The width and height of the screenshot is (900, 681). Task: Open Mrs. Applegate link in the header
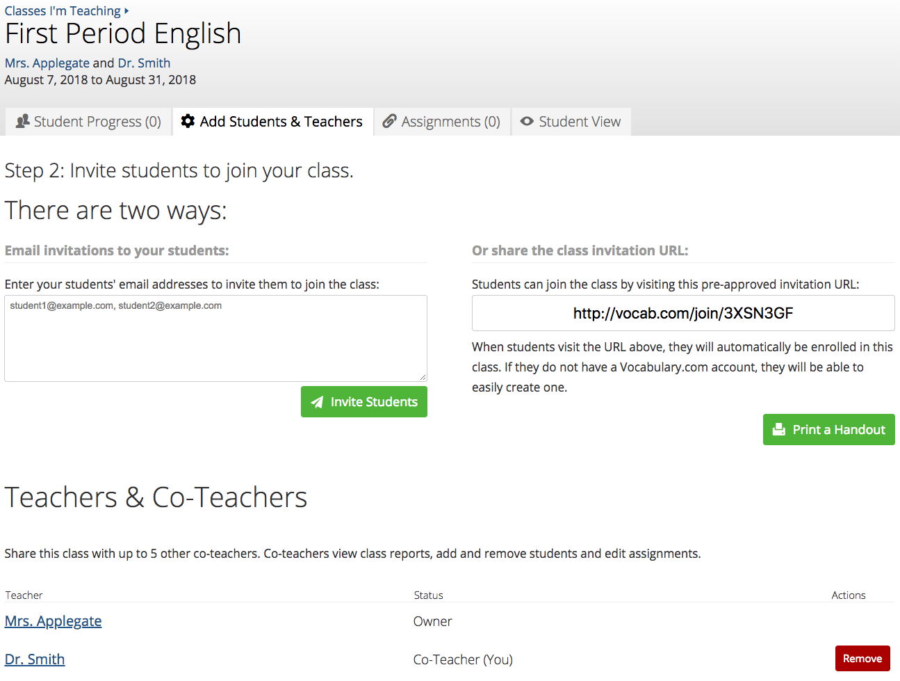[47, 63]
